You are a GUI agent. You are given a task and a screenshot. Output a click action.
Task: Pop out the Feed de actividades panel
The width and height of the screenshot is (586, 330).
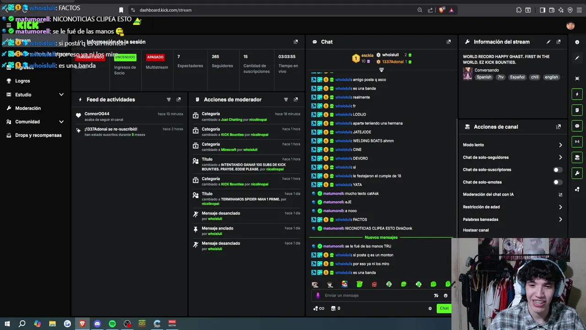(x=179, y=99)
